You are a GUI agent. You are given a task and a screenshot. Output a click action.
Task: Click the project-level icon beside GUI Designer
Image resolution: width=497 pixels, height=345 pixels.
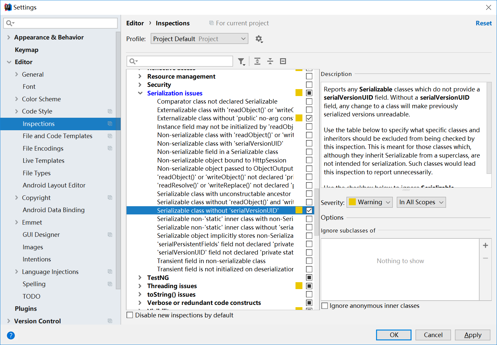(110, 235)
